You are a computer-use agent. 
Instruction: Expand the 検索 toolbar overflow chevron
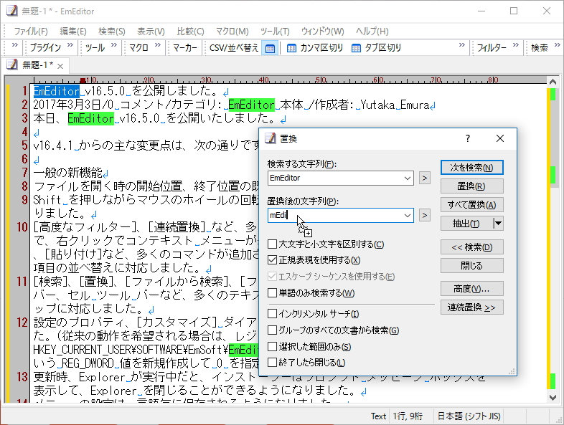point(557,45)
